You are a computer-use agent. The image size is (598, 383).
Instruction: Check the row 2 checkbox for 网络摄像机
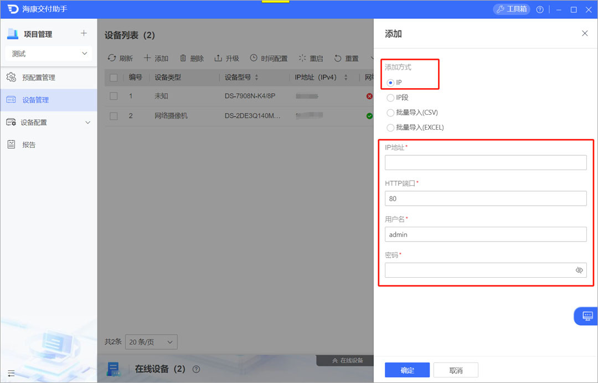pos(114,116)
